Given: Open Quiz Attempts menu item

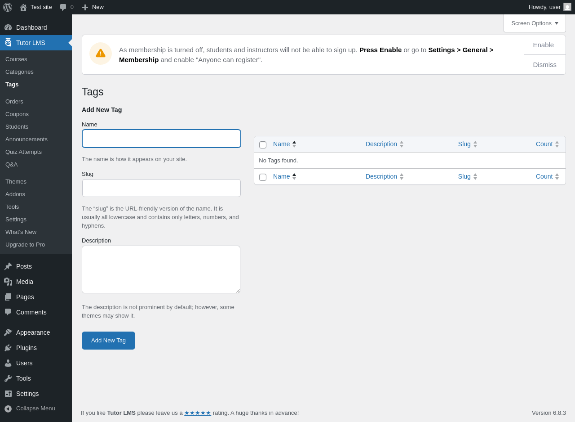Looking at the screenshot, I should click(23, 152).
